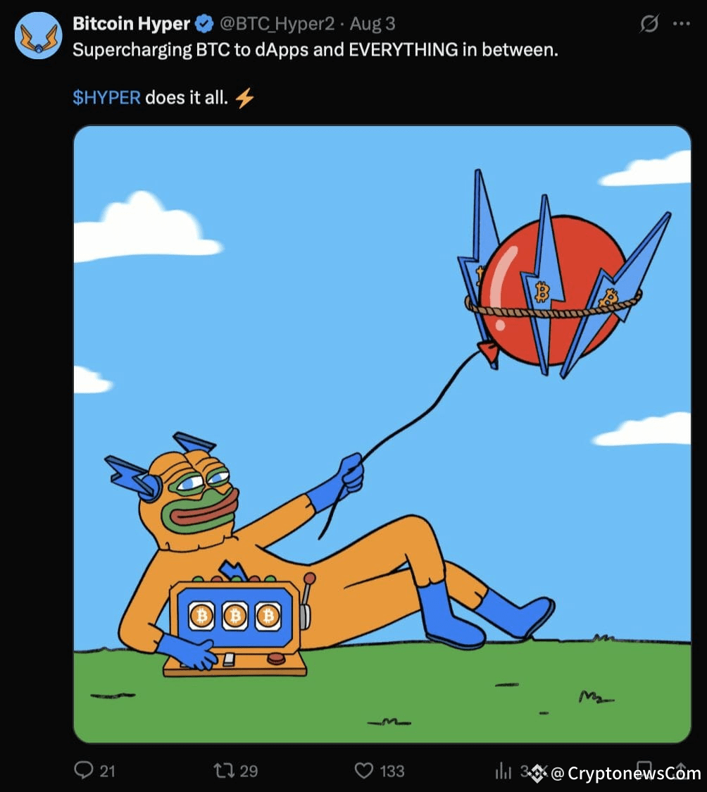
Task: Click the Bitcoin Hyper display name
Action: click(131, 24)
